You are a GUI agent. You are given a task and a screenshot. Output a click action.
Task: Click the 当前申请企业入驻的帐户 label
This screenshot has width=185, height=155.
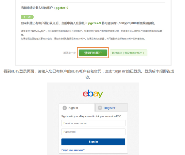coord(37,8)
